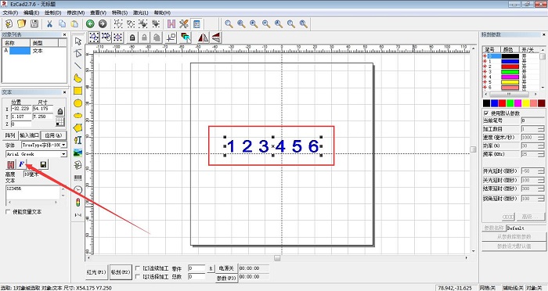The width and height of the screenshot is (548, 291).
Task: Click the green undo arrow icon
Action: pos(90,23)
